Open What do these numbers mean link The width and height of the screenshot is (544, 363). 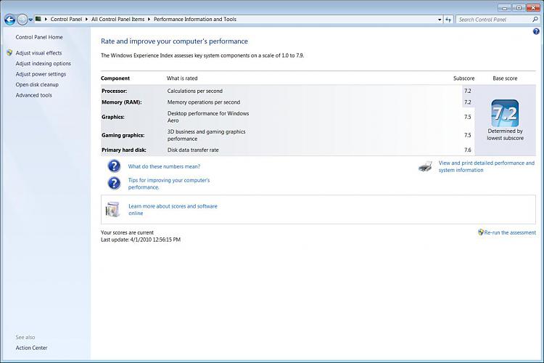tap(164, 166)
